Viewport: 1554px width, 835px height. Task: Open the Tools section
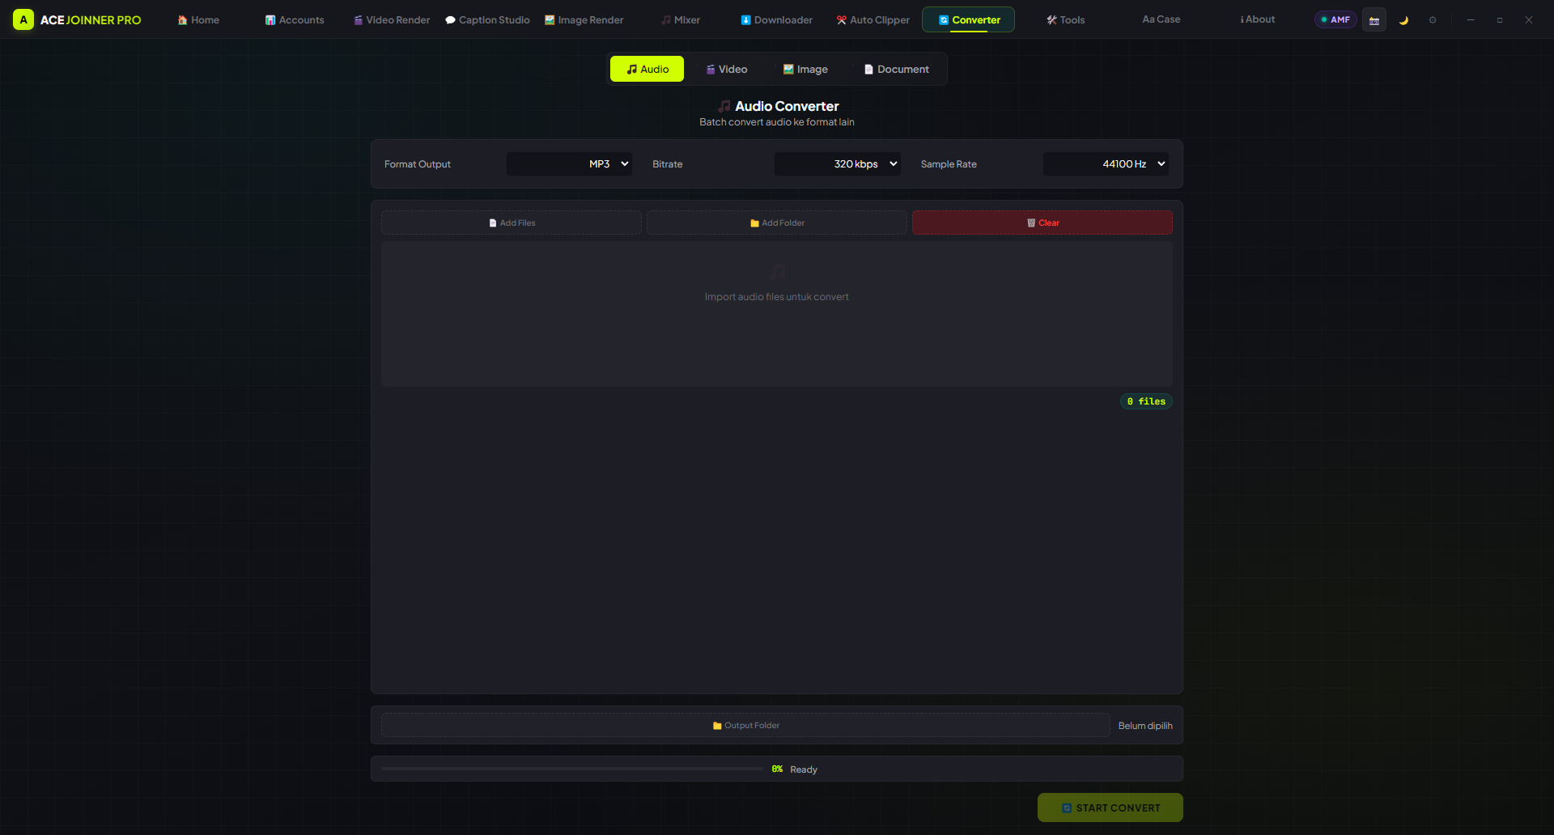point(1065,19)
